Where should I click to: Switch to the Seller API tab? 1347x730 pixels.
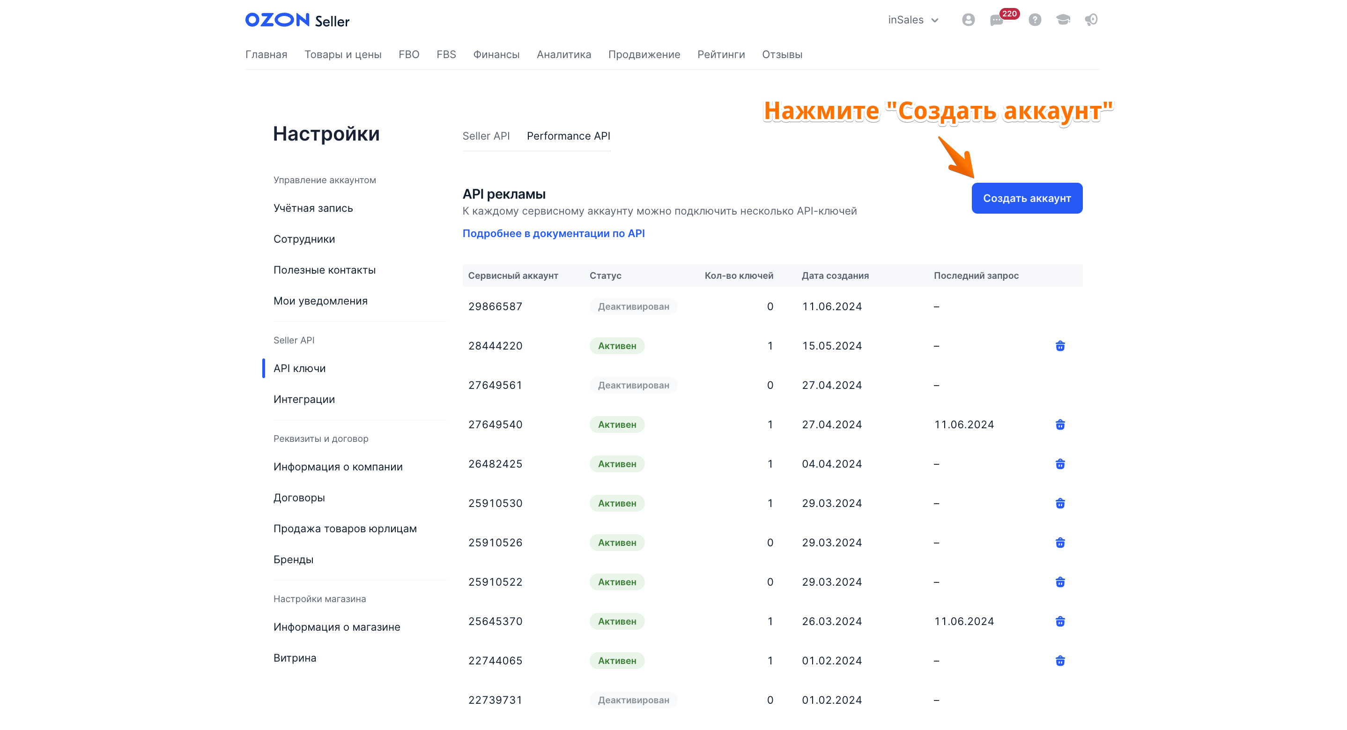click(x=486, y=136)
